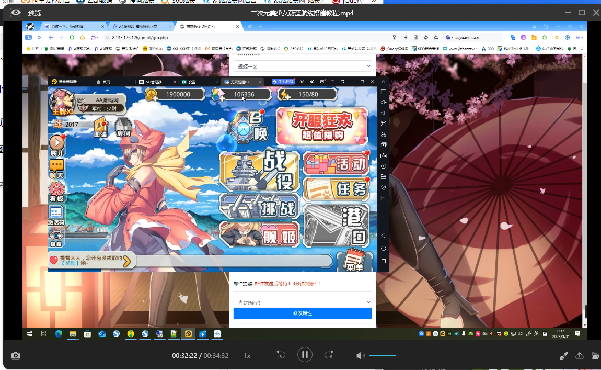The width and height of the screenshot is (601, 370).
Task: Mute the player volume speaker icon
Action: [x=360, y=356]
